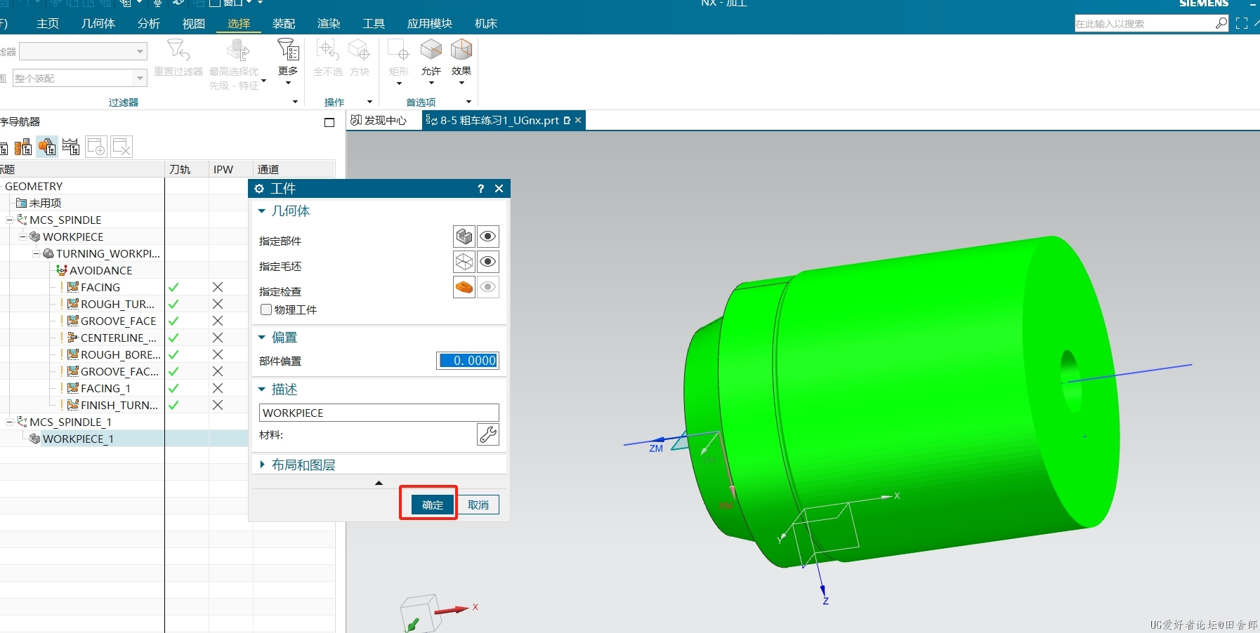This screenshot has height=633, width=1260.
Task: Click the 确定 button
Action: click(x=433, y=505)
